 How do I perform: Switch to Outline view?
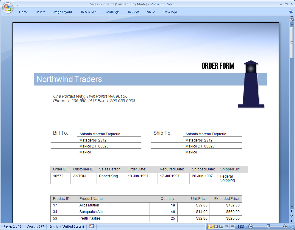[x=227, y=226]
